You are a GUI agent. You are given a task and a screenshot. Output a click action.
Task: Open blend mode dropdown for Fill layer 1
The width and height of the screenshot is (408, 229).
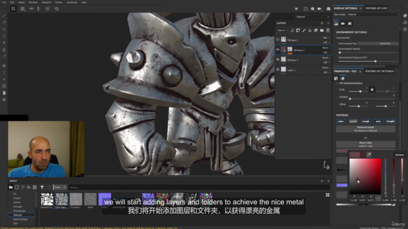tap(326, 38)
